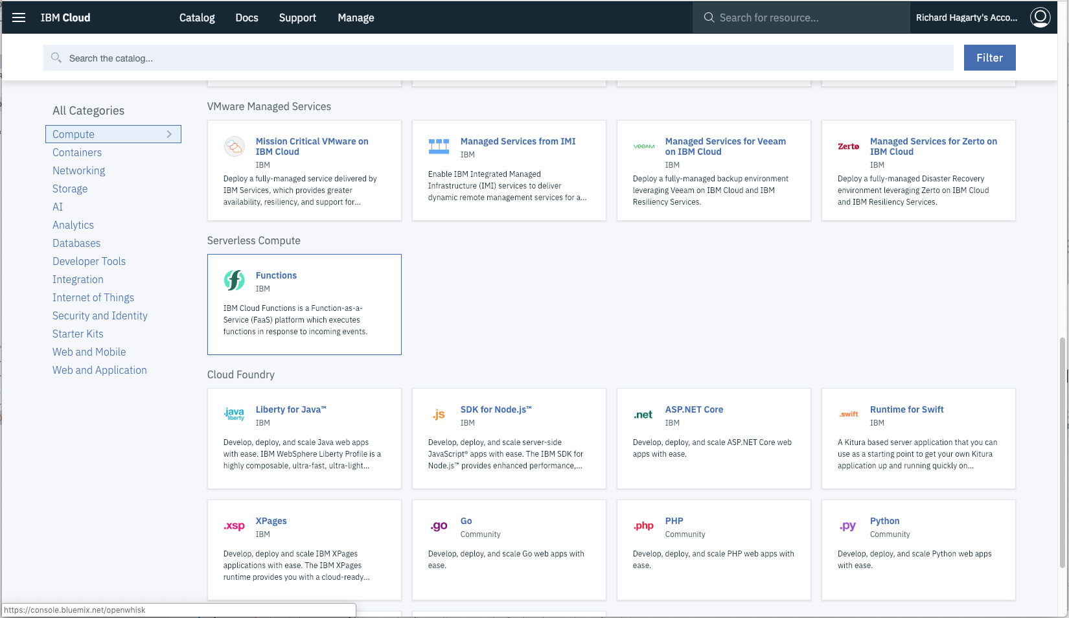Click the catalog search magnifier icon

(x=56, y=58)
